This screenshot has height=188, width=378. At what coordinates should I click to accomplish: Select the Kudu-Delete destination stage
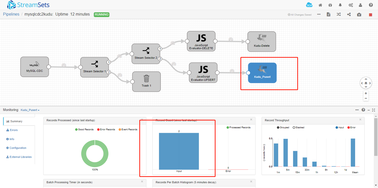(262, 41)
